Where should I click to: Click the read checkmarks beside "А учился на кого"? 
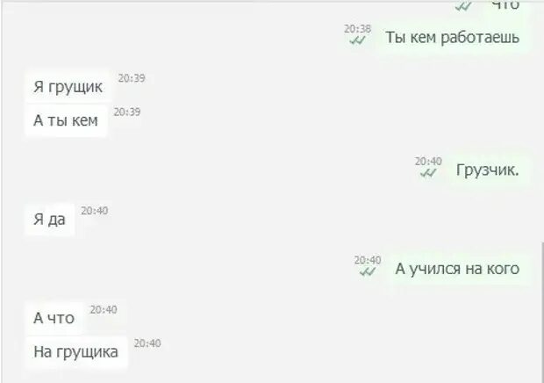tap(368, 271)
